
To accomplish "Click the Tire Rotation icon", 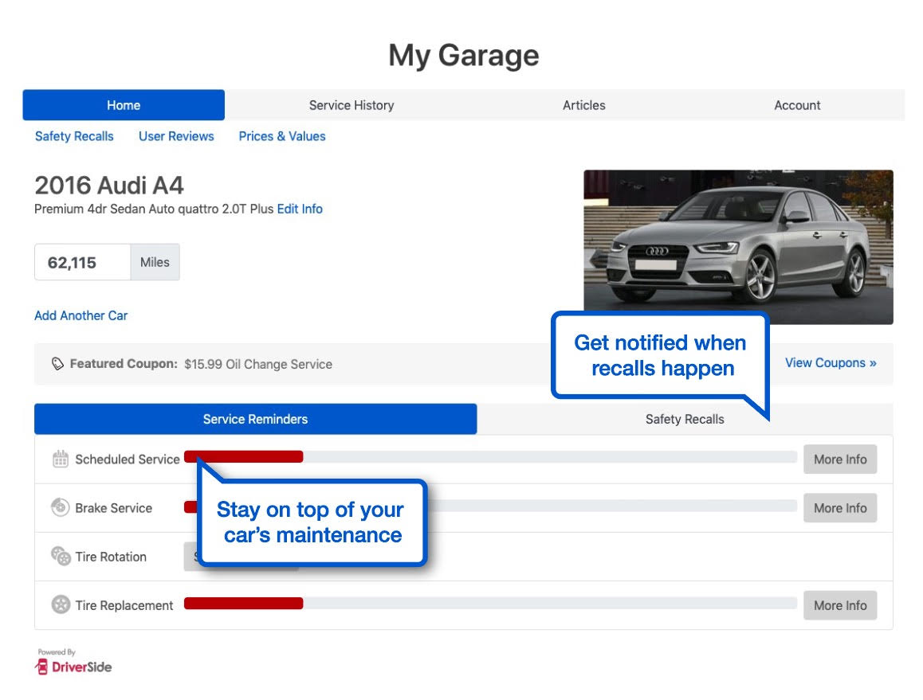I will 61,557.
